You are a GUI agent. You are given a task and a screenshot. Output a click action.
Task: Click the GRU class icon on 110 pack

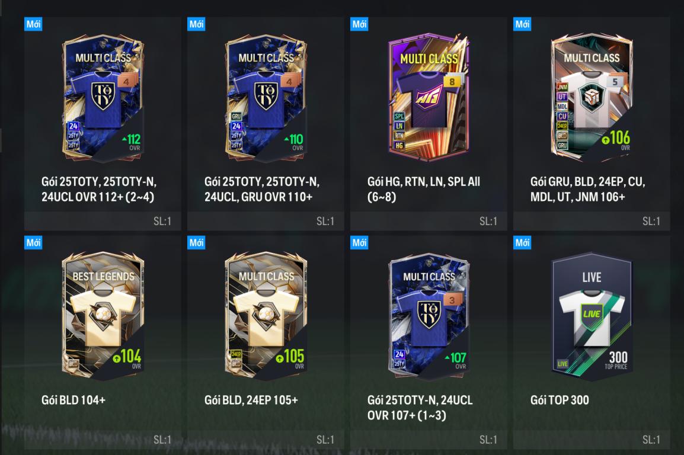coord(236,116)
